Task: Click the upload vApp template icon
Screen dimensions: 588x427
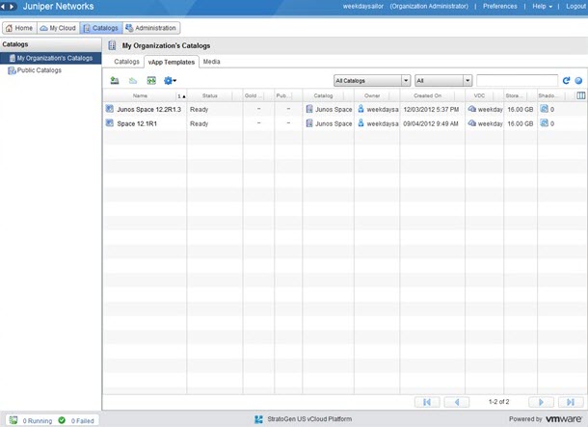Action: (x=115, y=80)
